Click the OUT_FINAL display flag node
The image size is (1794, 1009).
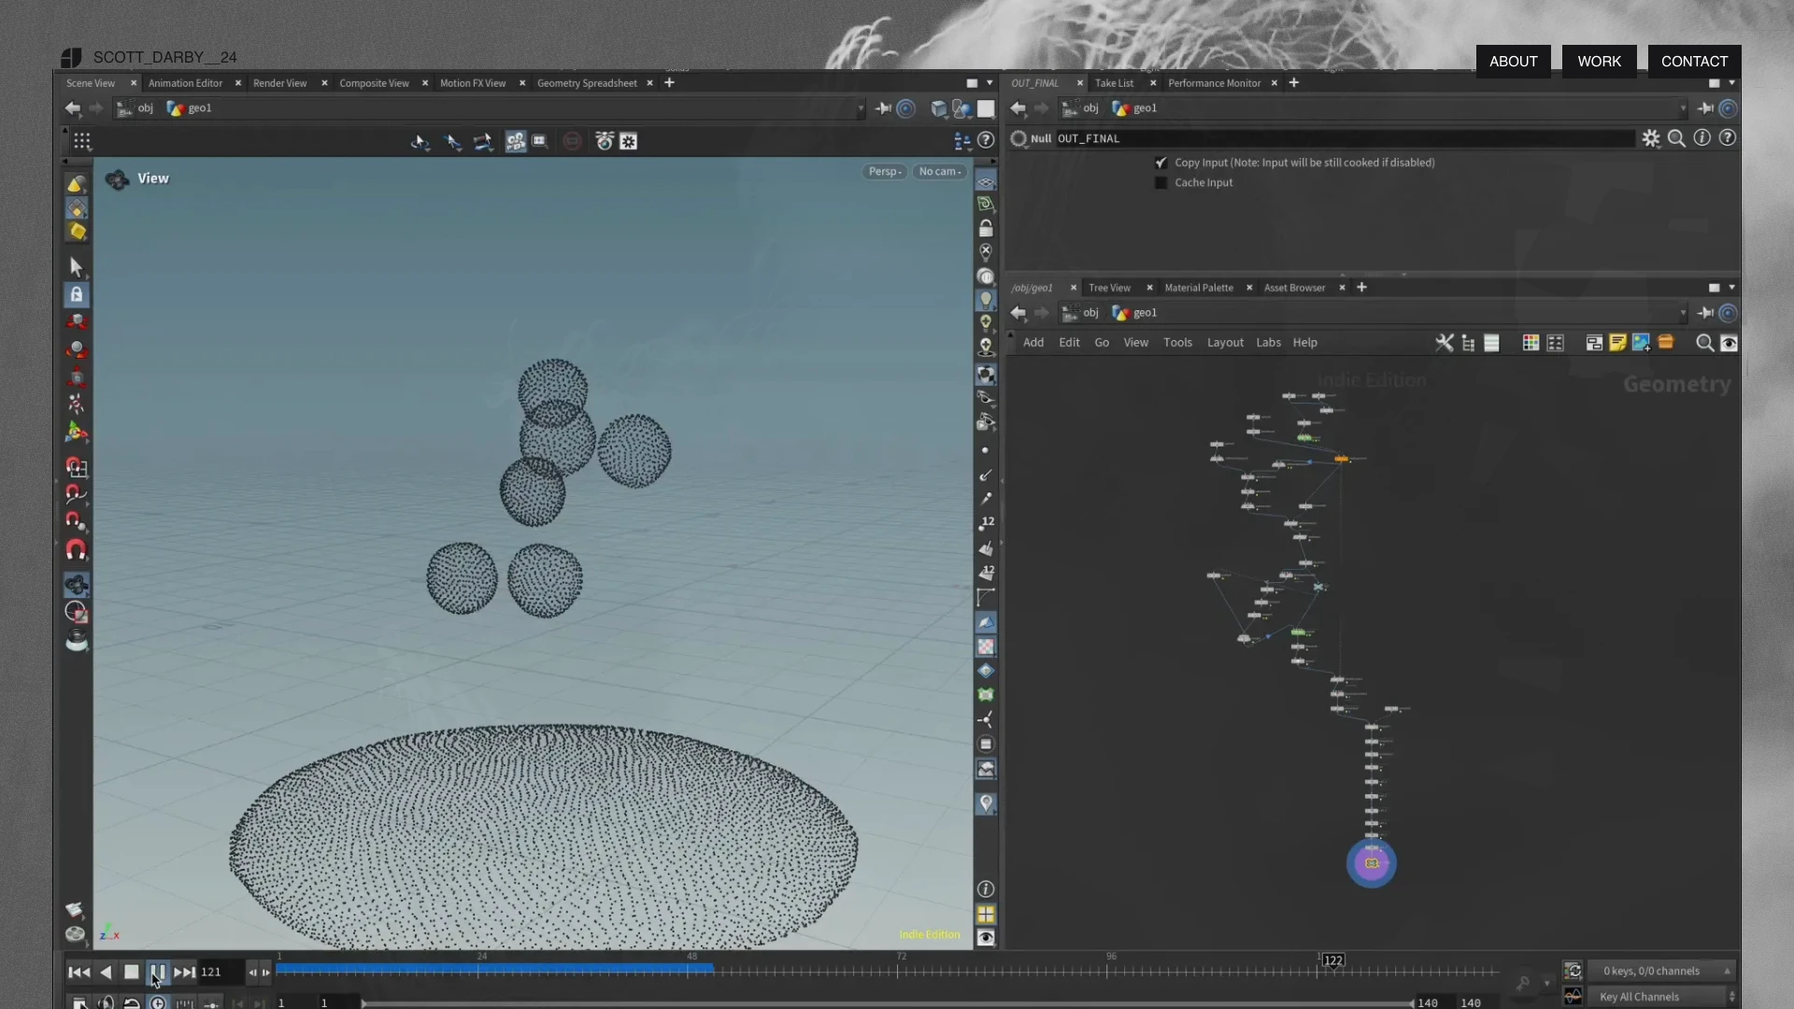pos(1372,863)
